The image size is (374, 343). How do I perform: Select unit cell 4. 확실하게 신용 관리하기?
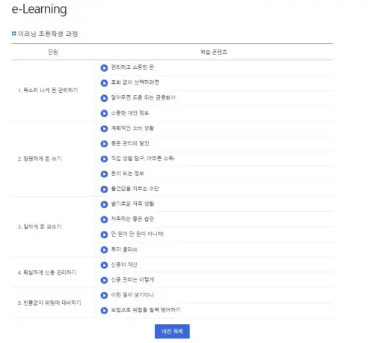click(53, 273)
